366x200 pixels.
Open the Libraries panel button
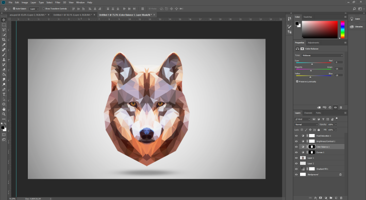click(x=357, y=27)
